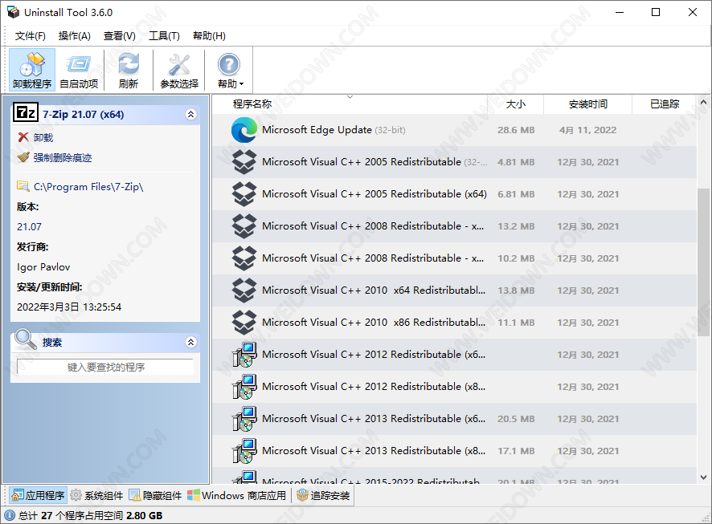Switch to the 隐藏组件 tab
The image size is (712, 524).
(x=155, y=495)
